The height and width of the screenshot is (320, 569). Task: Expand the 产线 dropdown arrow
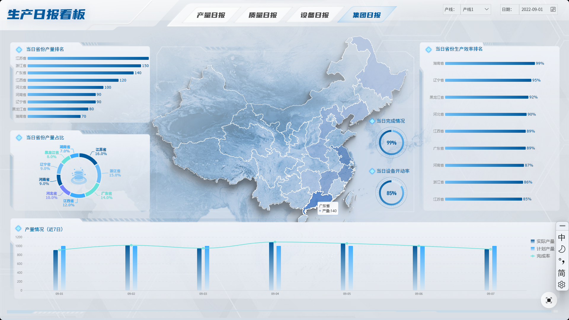coord(486,9)
